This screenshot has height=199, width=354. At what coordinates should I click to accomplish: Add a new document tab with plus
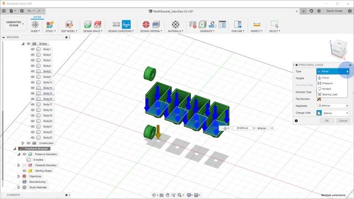pyautogui.click(x=304, y=11)
